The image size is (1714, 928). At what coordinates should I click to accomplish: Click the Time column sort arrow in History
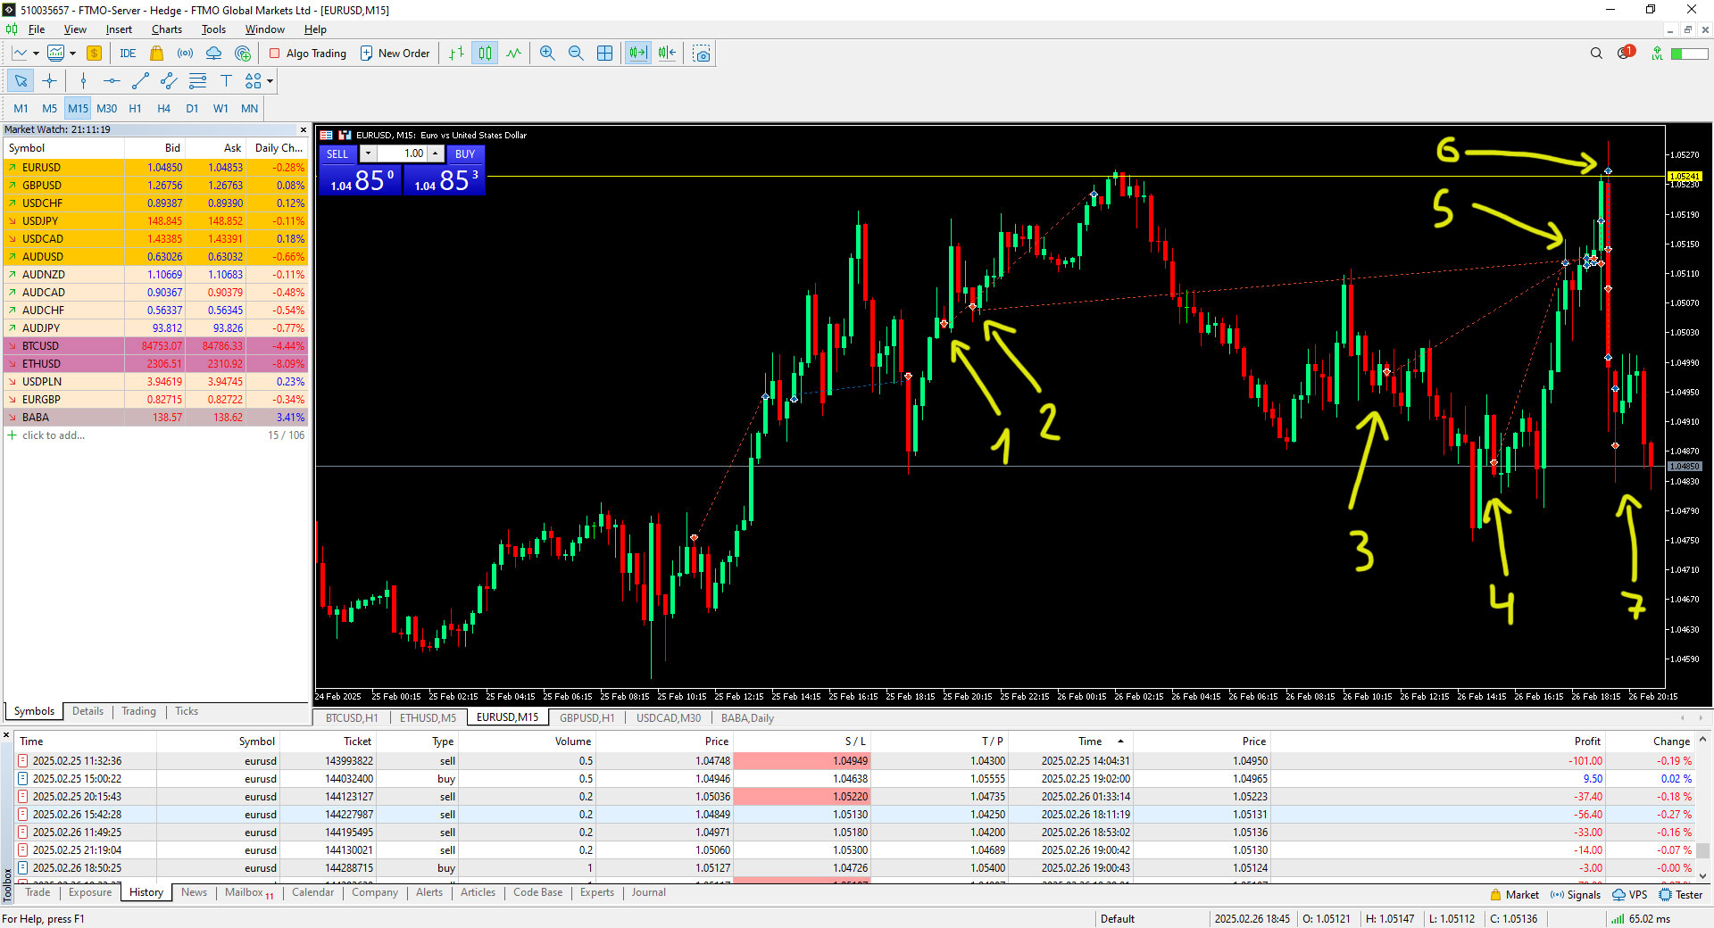click(x=1120, y=742)
